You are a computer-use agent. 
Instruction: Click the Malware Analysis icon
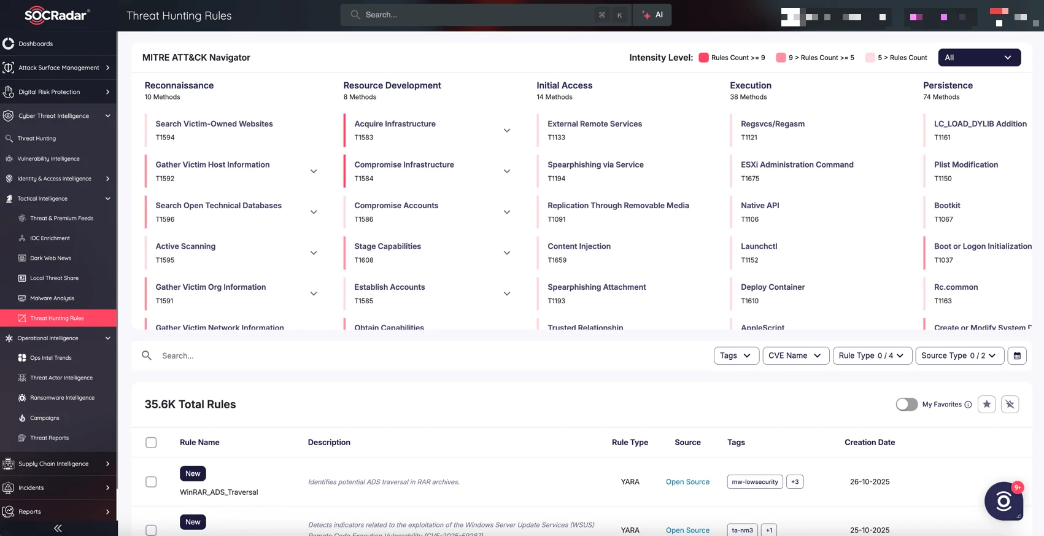(22, 298)
